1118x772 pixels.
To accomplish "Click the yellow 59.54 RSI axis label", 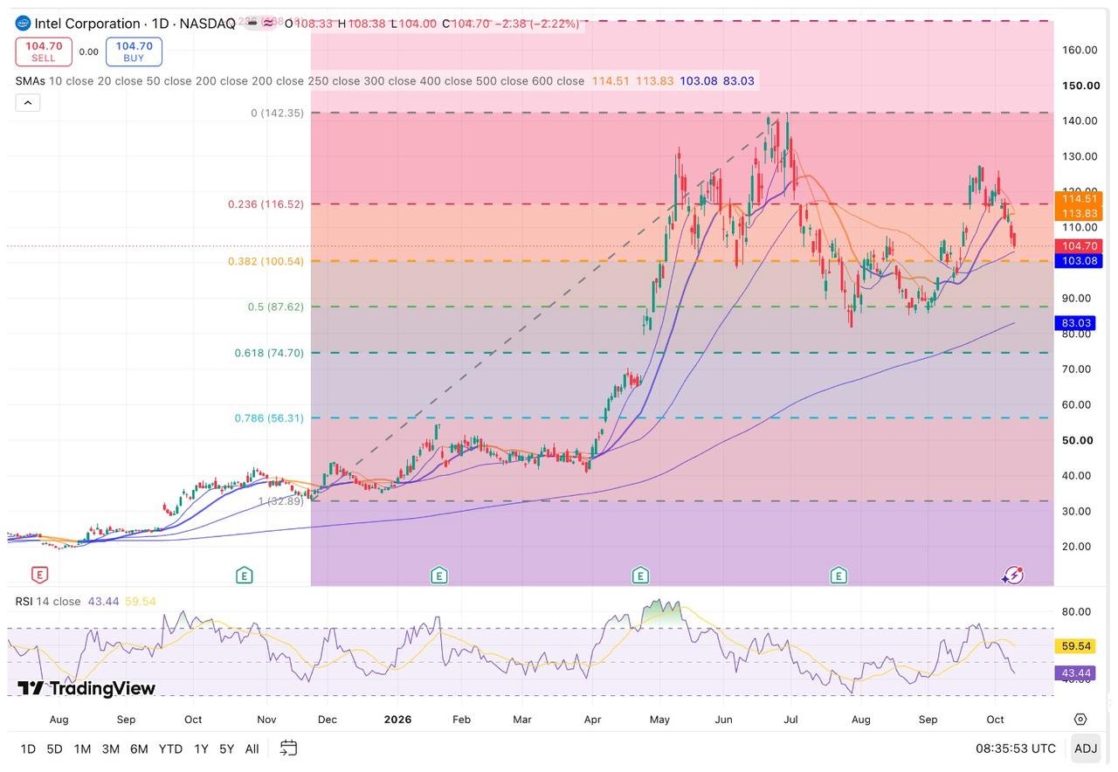I will tap(1077, 647).
